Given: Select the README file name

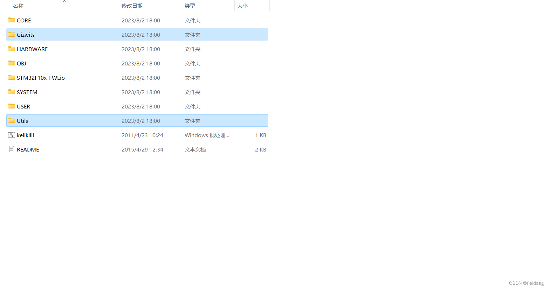Looking at the screenshot, I should tap(28, 149).
